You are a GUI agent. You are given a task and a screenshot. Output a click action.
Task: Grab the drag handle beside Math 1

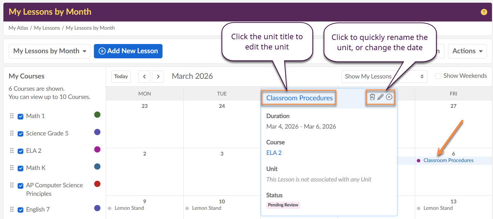click(12, 116)
